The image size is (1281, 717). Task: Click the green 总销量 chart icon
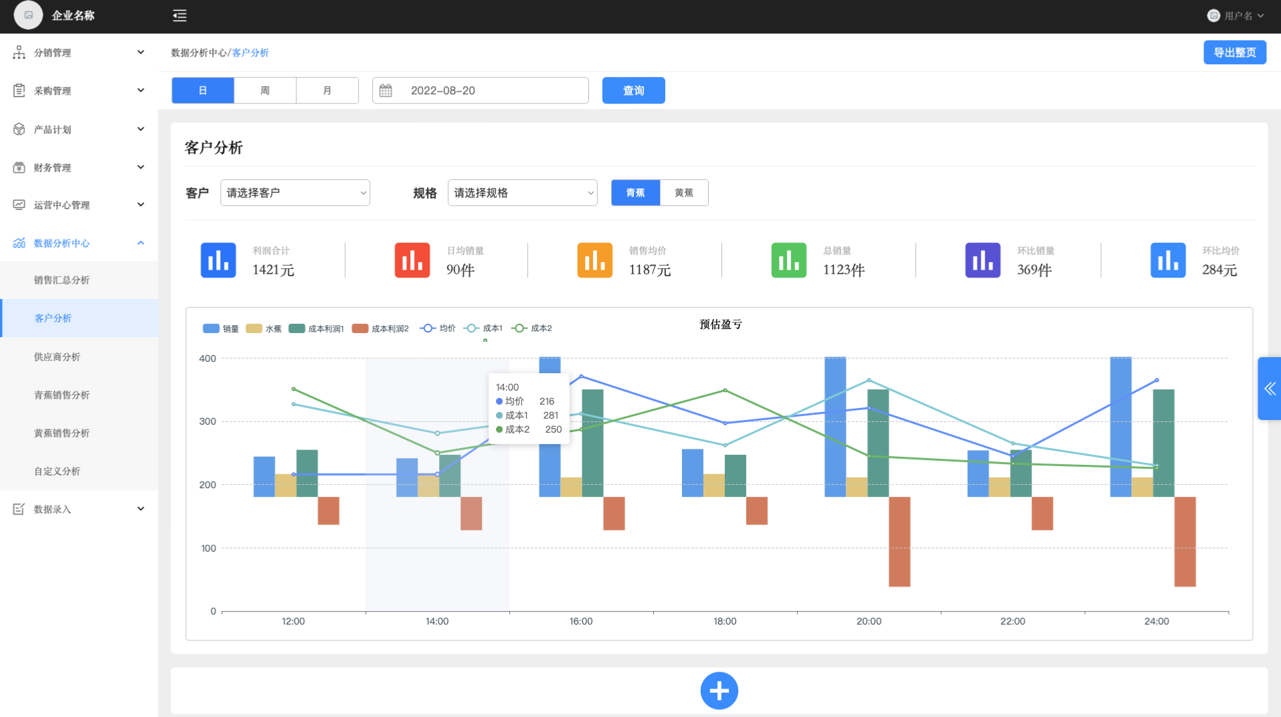tap(789, 260)
